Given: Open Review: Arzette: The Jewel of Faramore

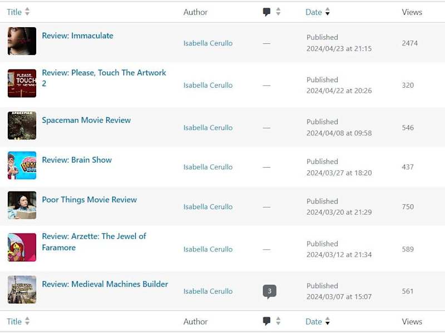Looking at the screenshot, I should point(94,242).
